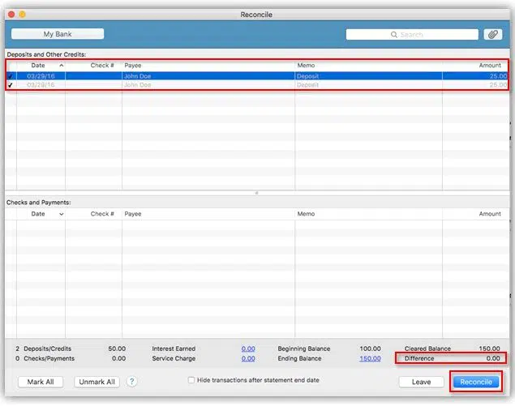Focus the Search field

(412, 35)
